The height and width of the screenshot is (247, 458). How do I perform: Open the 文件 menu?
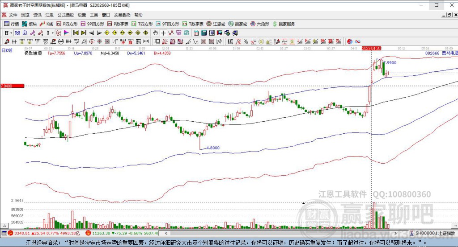coord(13,15)
